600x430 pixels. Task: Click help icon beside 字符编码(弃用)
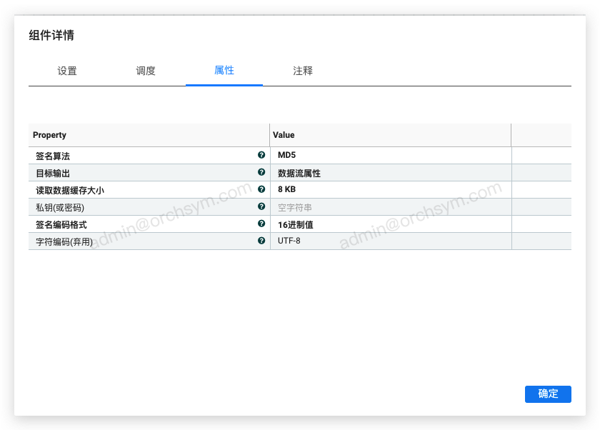(x=261, y=241)
